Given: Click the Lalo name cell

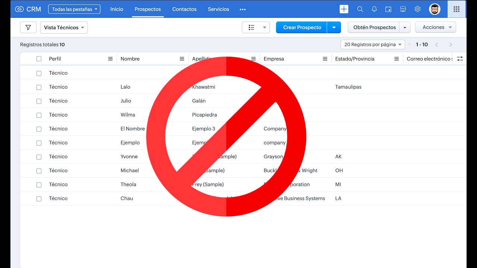Looking at the screenshot, I should (x=126, y=87).
